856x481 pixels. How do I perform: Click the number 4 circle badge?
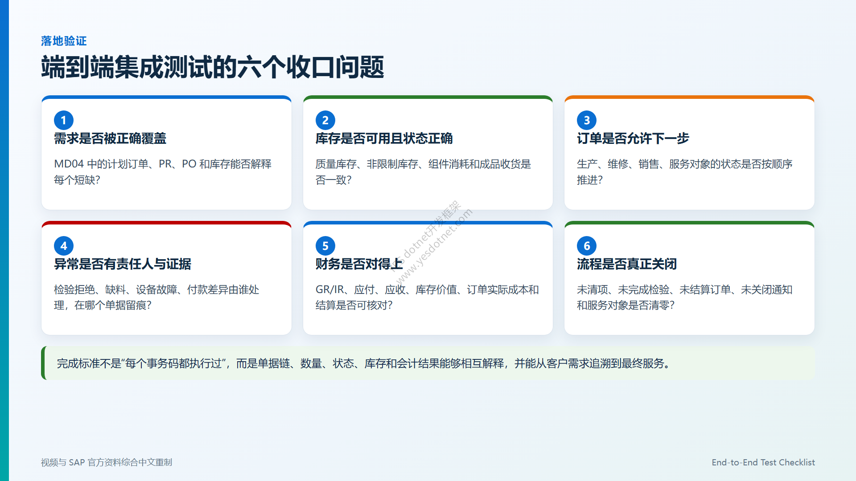pyautogui.click(x=64, y=246)
